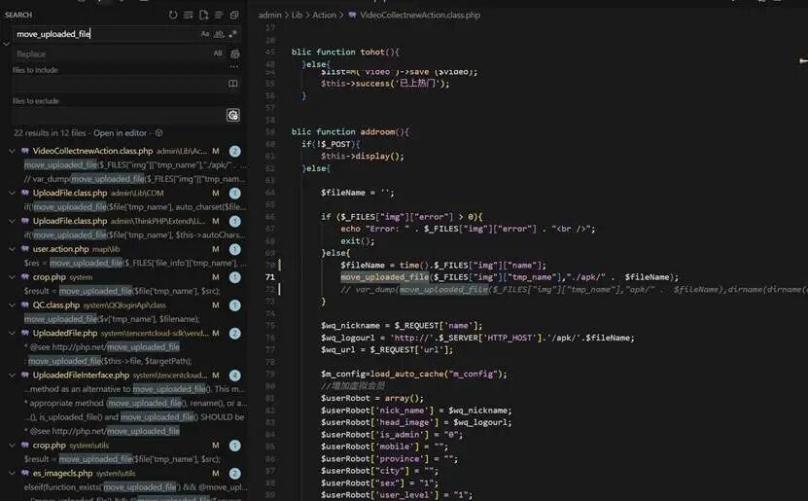This screenshot has height=501, width=808.
Task: Collapse user.action.php search results
Action: 12,249
